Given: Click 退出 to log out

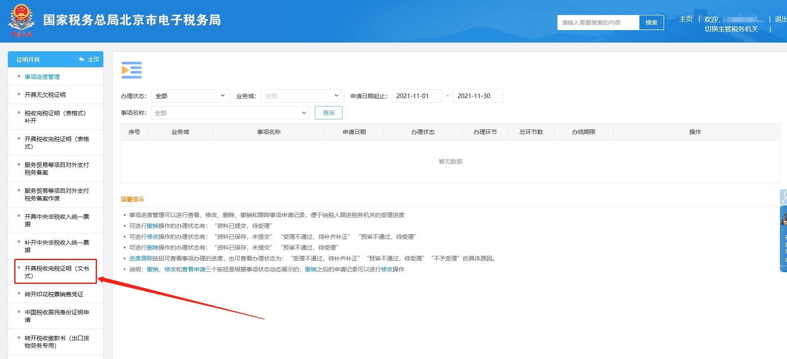Looking at the screenshot, I should tap(780, 19).
